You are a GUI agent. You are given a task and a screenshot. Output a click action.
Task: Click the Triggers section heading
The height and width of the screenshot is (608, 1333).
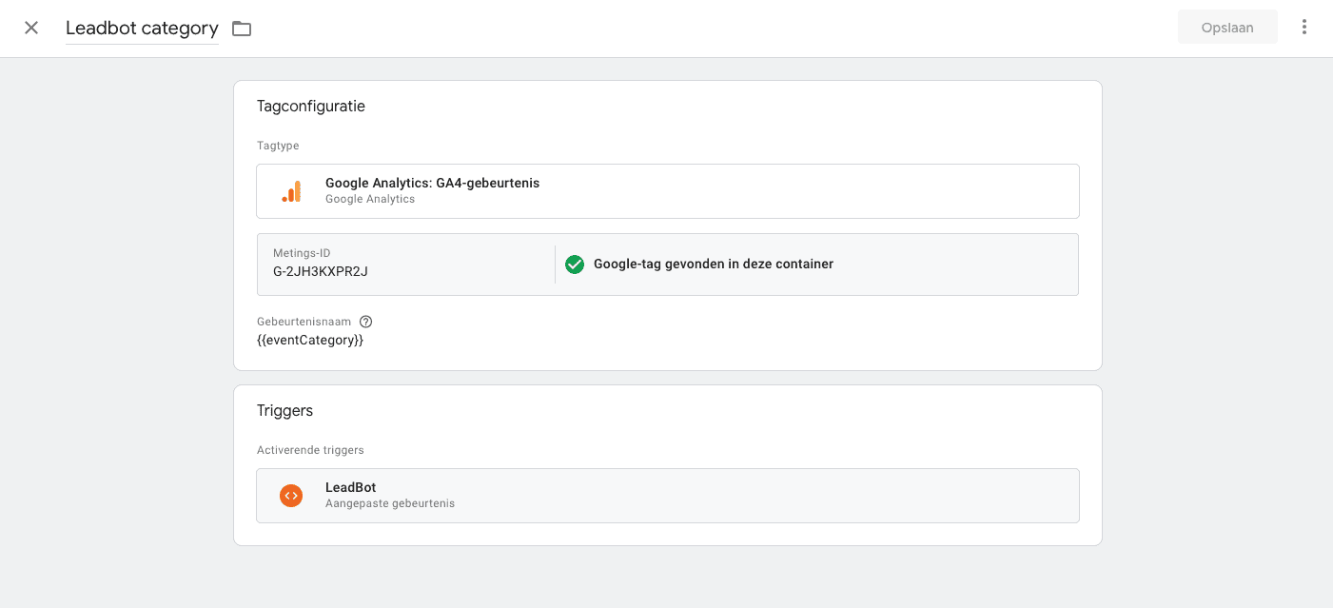(x=284, y=411)
